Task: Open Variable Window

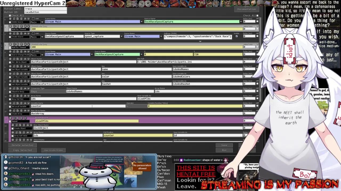Action: (x=53, y=150)
